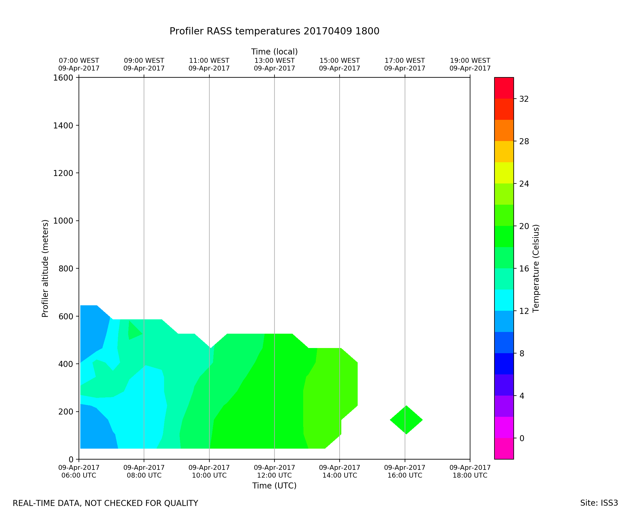This screenshot has width=631, height=516.
Task: Click the 'Profiler altitude (meters)' axis label
Action: (x=45, y=268)
